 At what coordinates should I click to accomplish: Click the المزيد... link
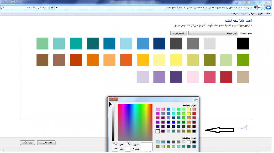click(241, 127)
